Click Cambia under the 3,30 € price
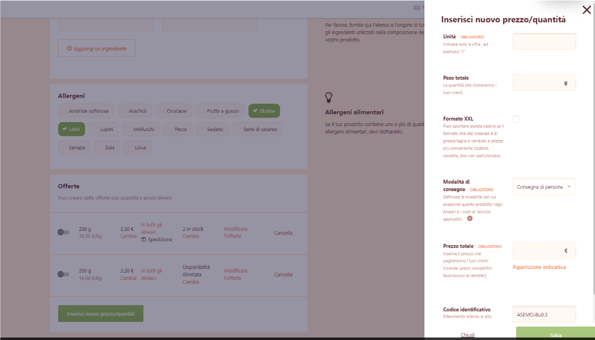The image size is (595, 340). [x=128, y=236]
